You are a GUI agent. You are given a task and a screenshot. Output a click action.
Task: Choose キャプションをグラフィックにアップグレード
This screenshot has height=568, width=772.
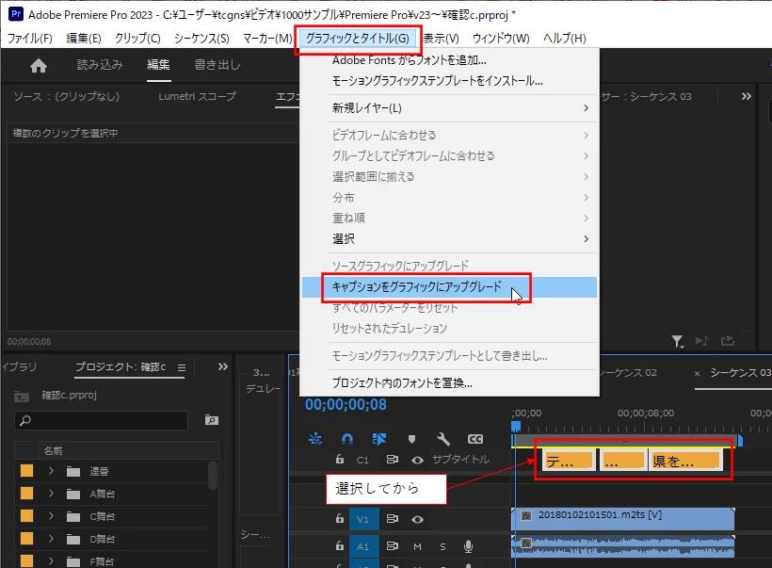[449, 287]
